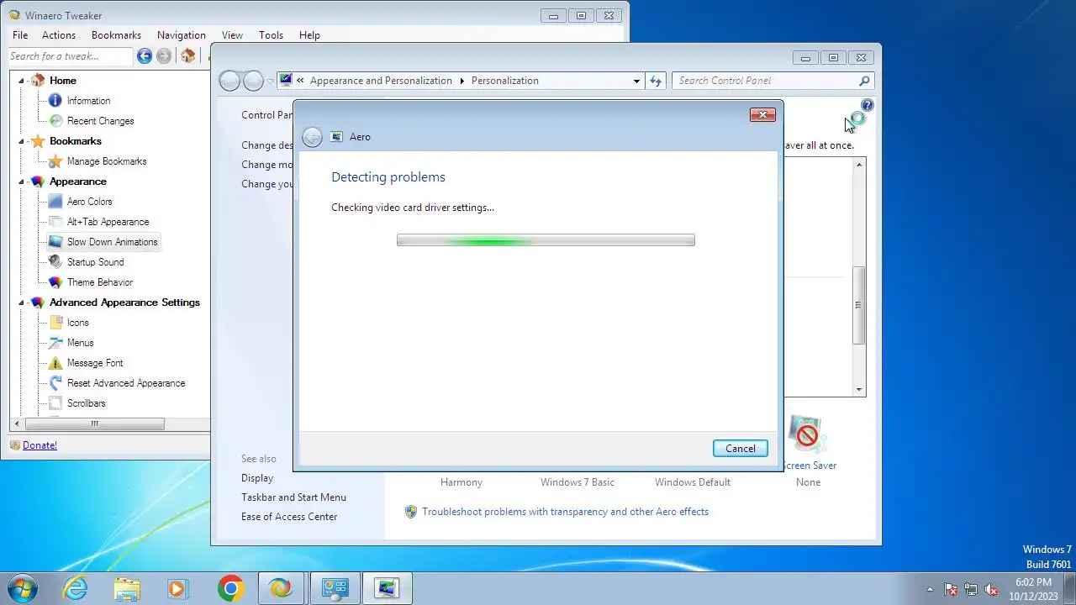Image resolution: width=1076 pixels, height=605 pixels.
Task: Click Appearance and Personalization breadcrumb
Action: pyautogui.click(x=381, y=81)
